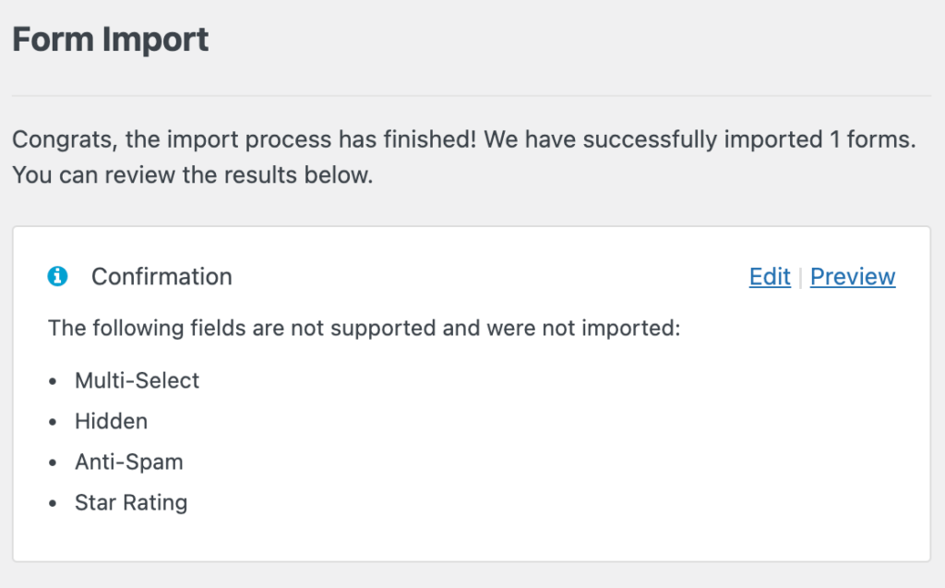Click the bullet point before Multi-Select

54,381
